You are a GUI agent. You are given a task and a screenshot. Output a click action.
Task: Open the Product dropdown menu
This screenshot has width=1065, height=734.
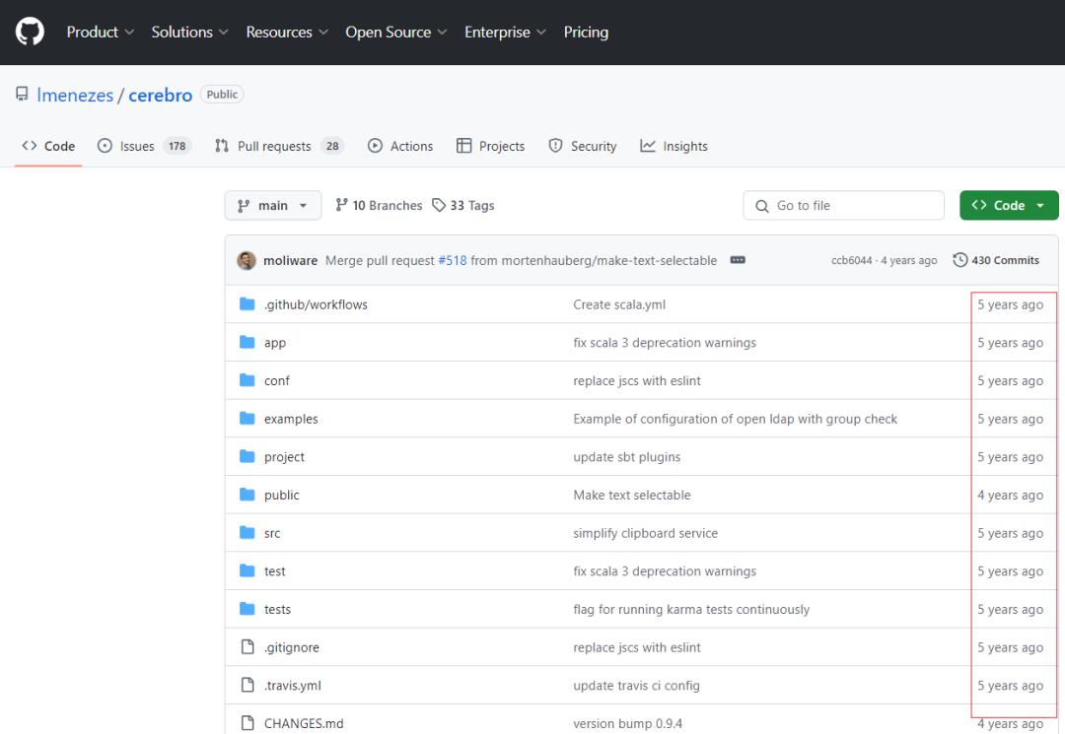(101, 32)
